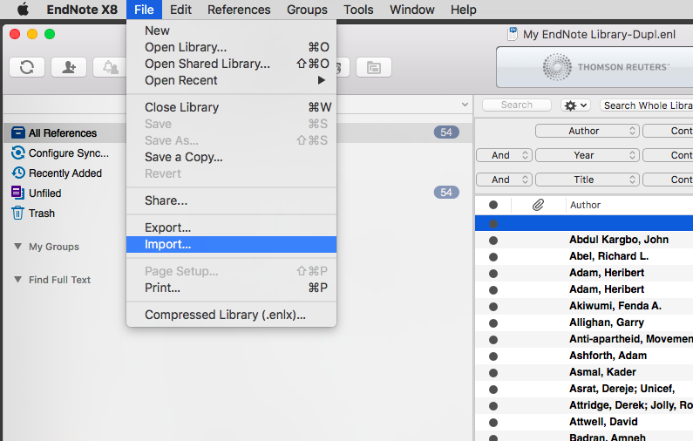This screenshot has height=441, width=693.
Task: Collapse the Find Full Text section
Action: pyautogui.click(x=17, y=279)
